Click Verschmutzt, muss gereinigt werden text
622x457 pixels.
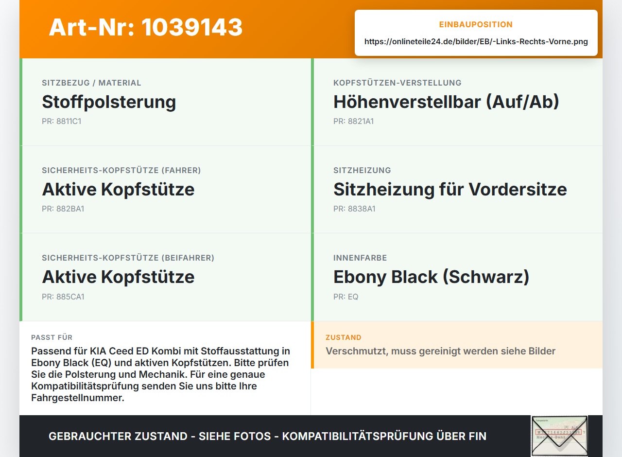(440, 351)
